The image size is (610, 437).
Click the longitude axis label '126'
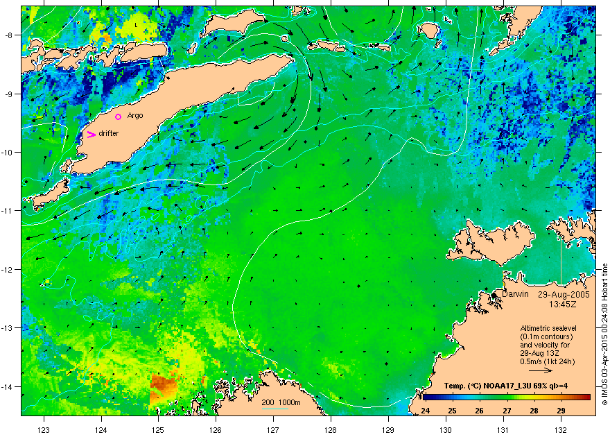click(x=216, y=430)
